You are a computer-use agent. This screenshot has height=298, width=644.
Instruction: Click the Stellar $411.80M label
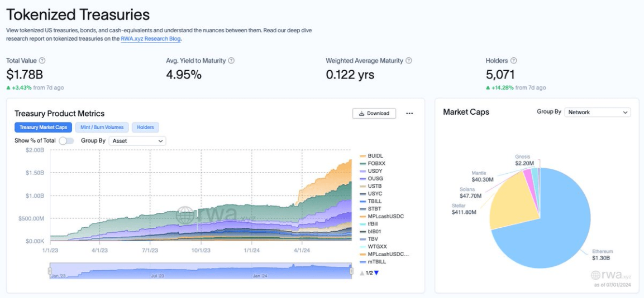[x=464, y=209]
